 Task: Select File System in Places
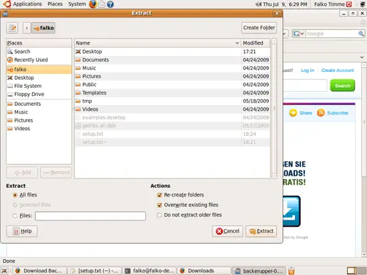coord(39,86)
